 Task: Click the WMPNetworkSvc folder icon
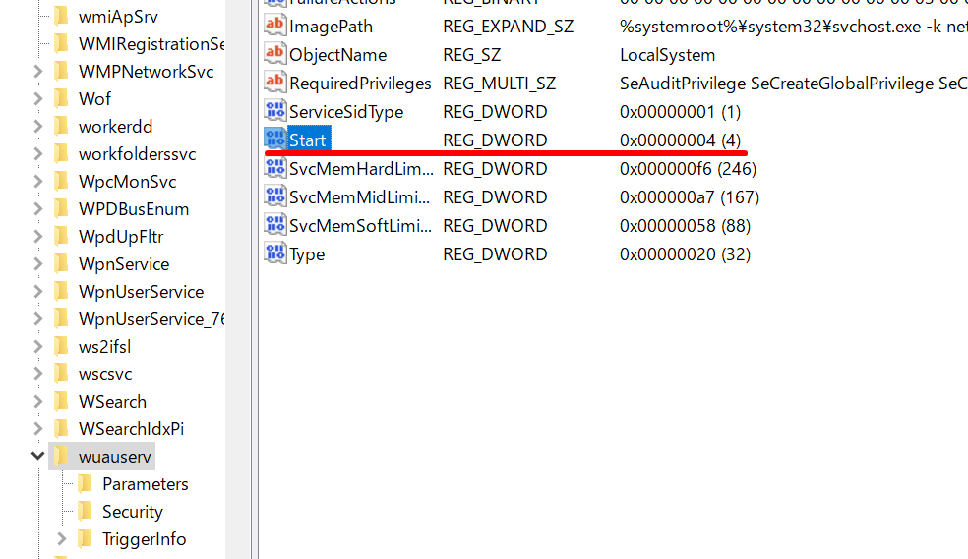click(61, 72)
